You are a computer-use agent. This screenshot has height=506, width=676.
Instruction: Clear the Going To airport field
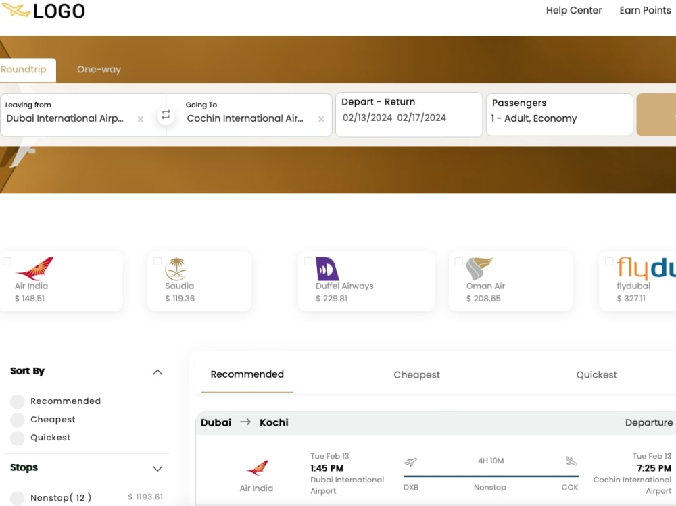(x=320, y=120)
